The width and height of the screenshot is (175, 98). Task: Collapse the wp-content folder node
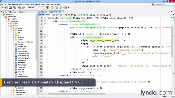(6, 21)
